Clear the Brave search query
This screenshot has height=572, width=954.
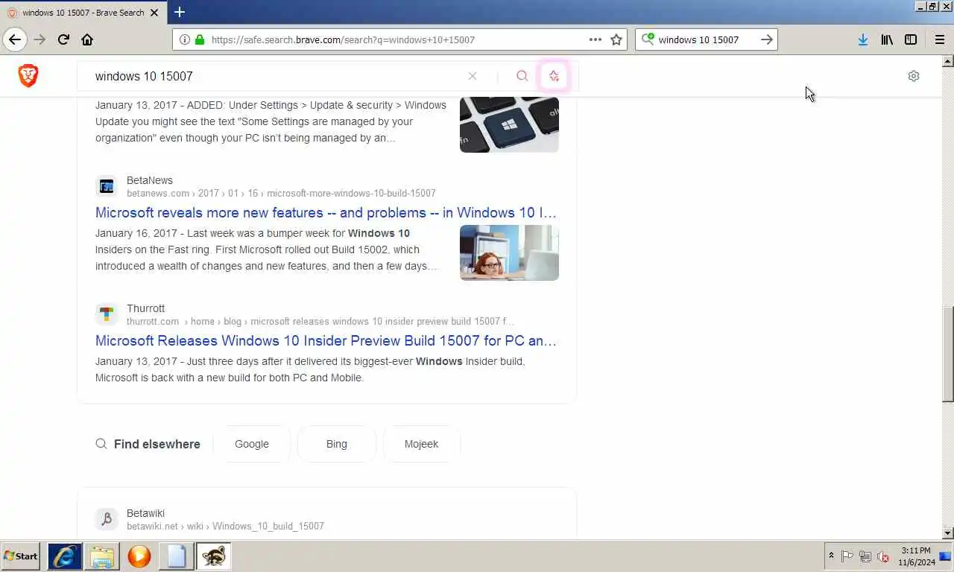coord(473,76)
